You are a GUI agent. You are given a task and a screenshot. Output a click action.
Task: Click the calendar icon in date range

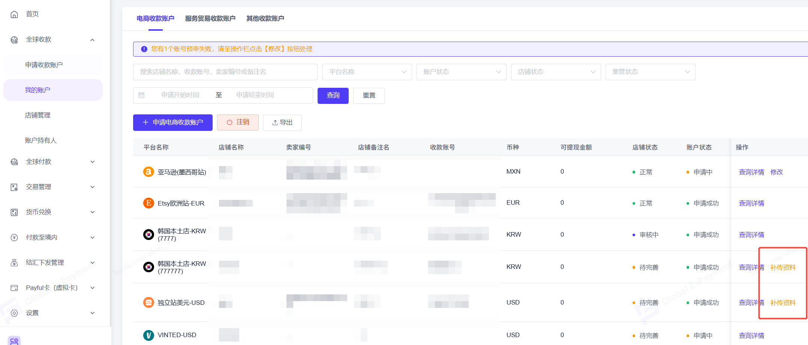click(x=141, y=95)
